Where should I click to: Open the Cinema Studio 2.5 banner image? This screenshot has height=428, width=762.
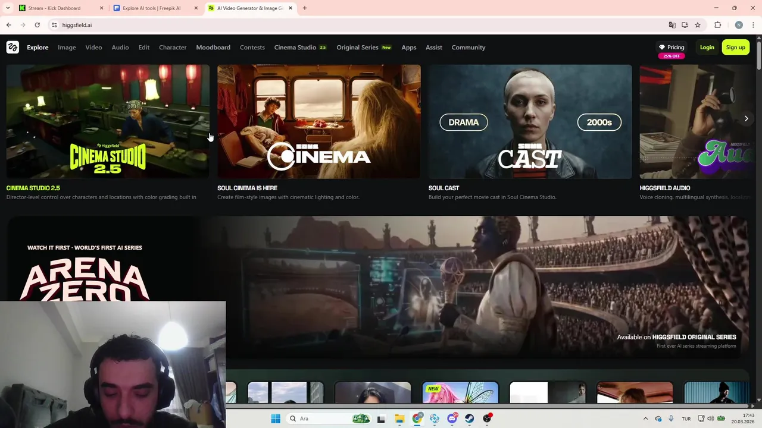pos(108,121)
